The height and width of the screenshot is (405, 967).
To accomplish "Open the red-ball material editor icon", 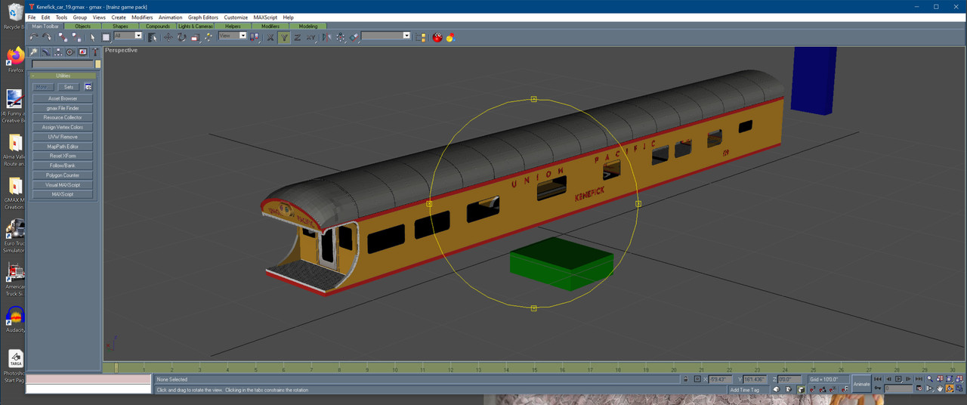I will [437, 37].
